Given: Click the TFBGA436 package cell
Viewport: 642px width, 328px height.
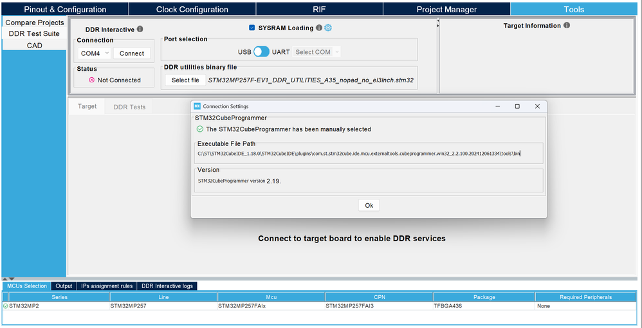Looking at the screenshot, I should pos(484,306).
